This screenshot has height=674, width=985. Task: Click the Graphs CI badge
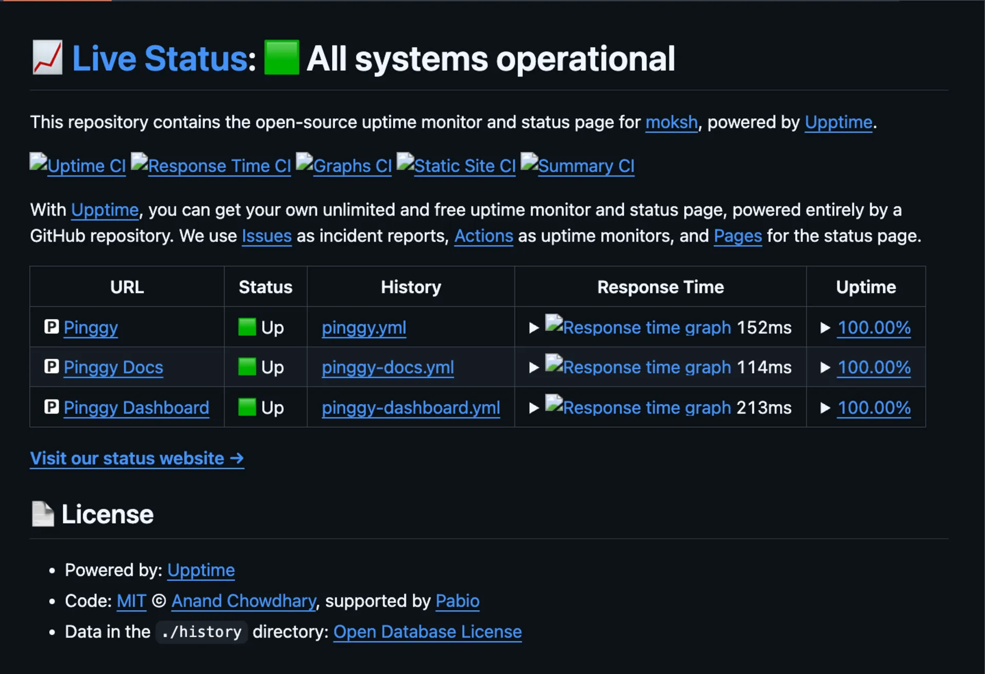pyautogui.click(x=344, y=165)
